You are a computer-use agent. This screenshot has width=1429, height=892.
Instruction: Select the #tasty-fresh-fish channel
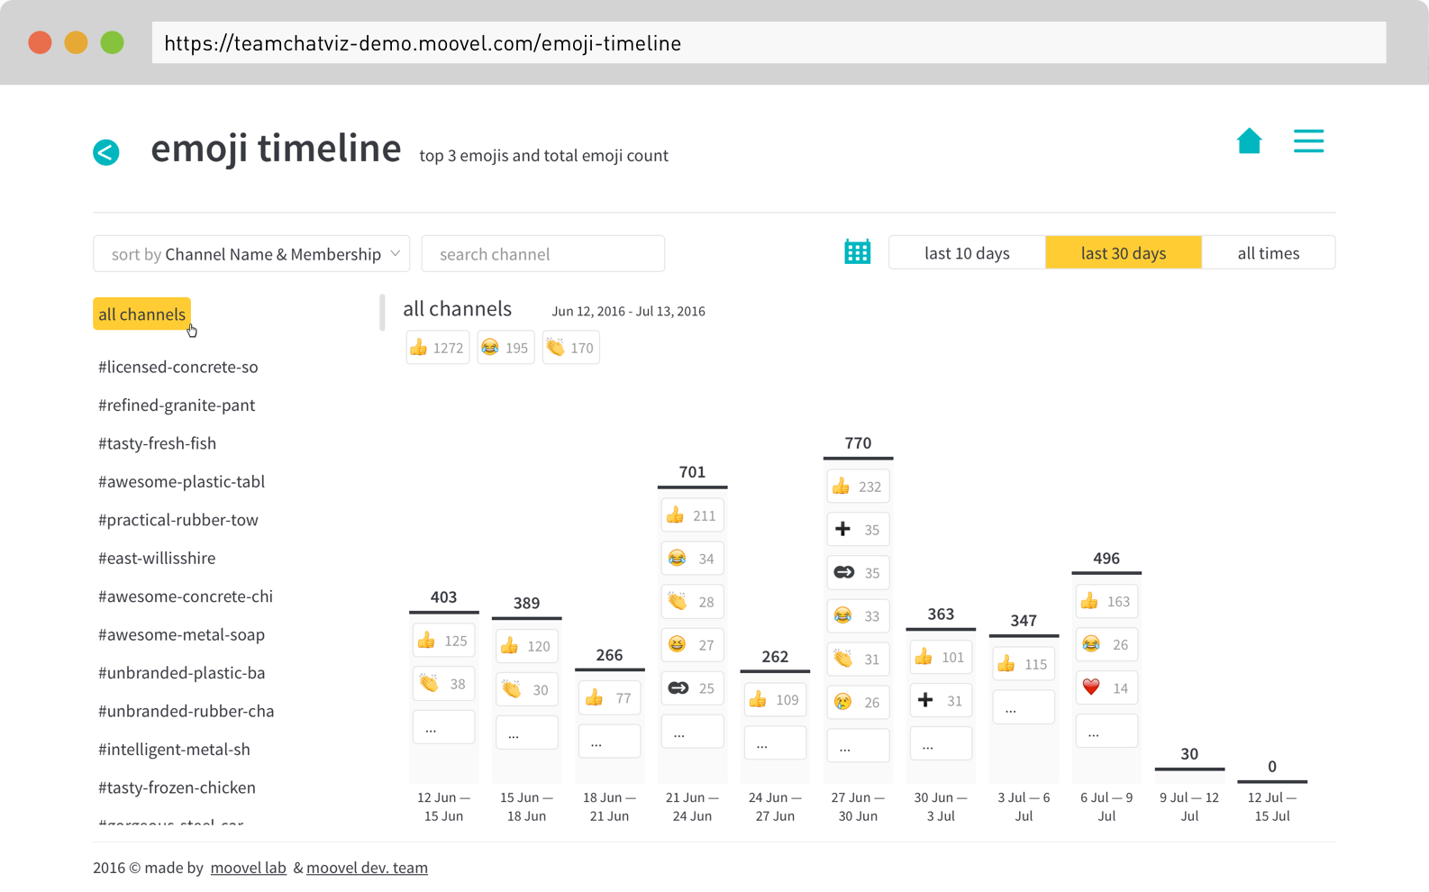(157, 442)
